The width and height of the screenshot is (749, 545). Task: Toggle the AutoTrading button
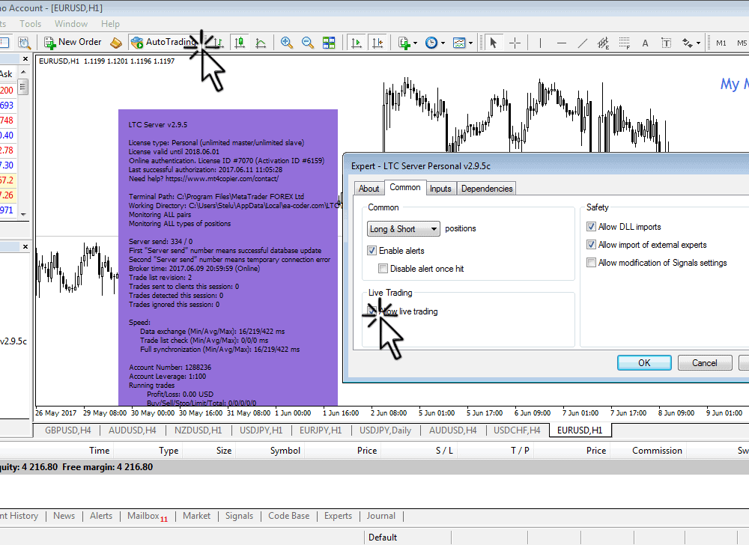click(164, 43)
